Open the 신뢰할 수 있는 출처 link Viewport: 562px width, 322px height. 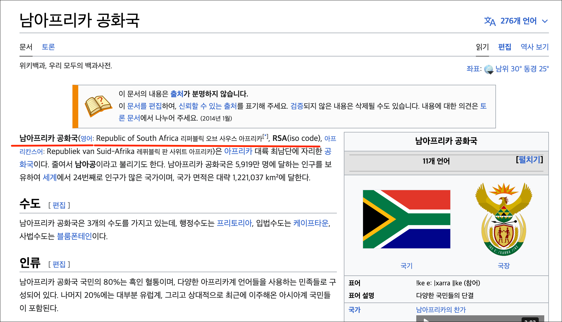[x=208, y=106]
